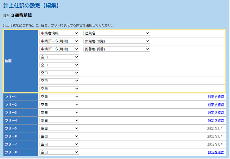Select the フリー5 空白 dropdown
The height and width of the screenshot is (159, 230).
(x=59, y=128)
